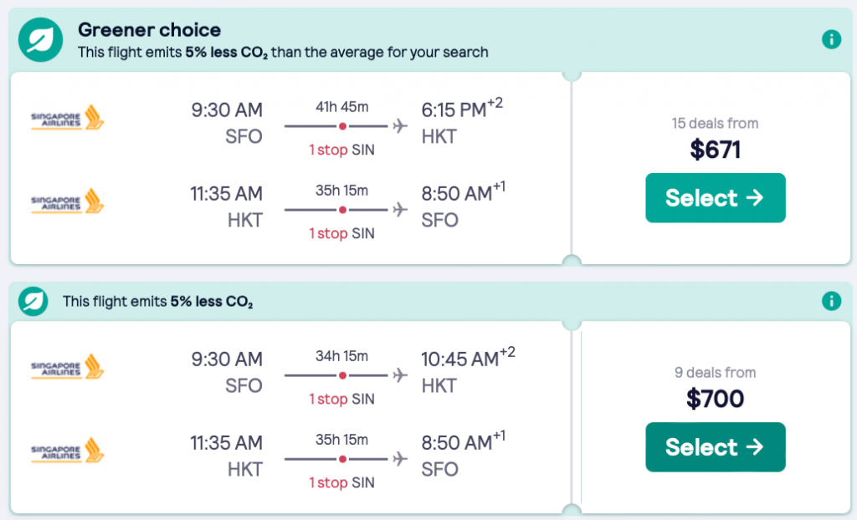Click the '9 deals from' text
The width and height of the screenshot is (857, 520).
coord(715,373)
